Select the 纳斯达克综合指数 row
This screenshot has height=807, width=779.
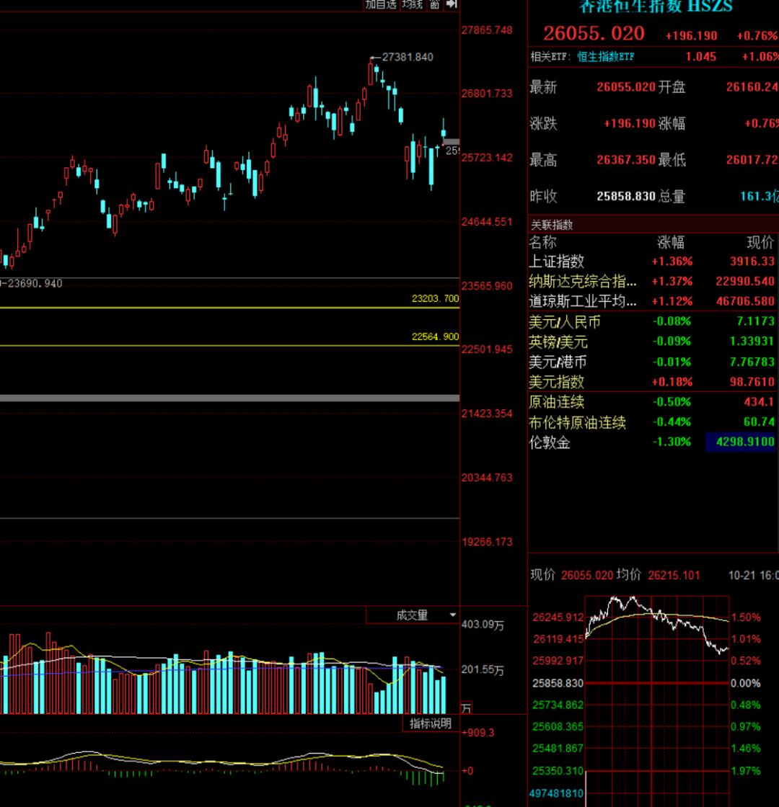pyautogui.click(x=584, y=281)
